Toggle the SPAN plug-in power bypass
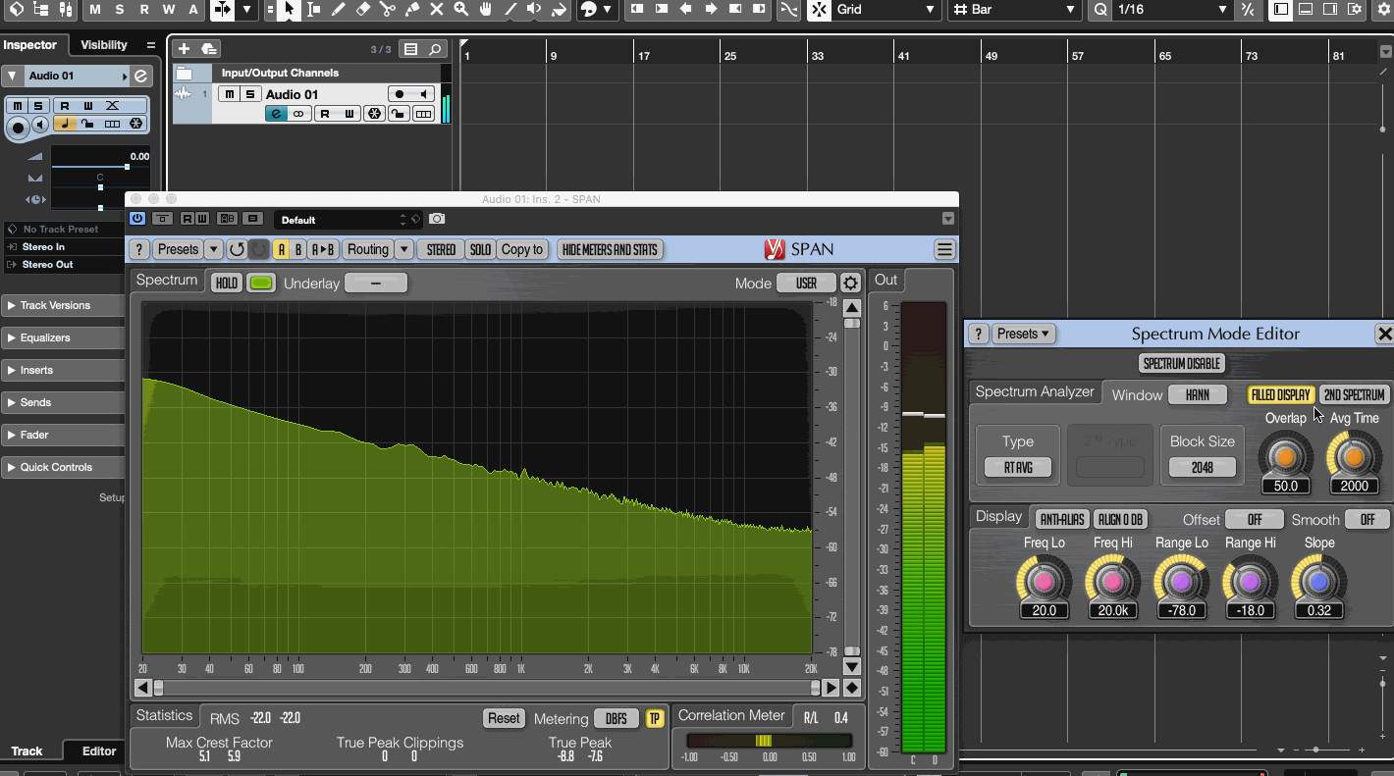Viewport: 1394px width, 776px height. (136, 219)
